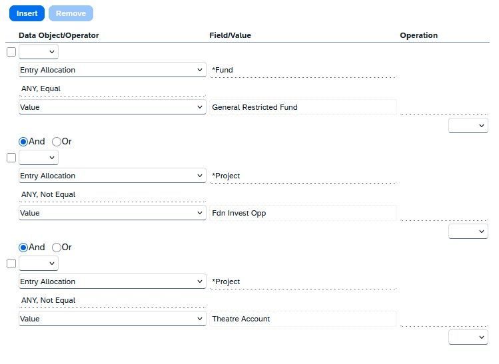Check the second condition row checkbox
This screenshot has width=499, height=364.
(11, 158)
